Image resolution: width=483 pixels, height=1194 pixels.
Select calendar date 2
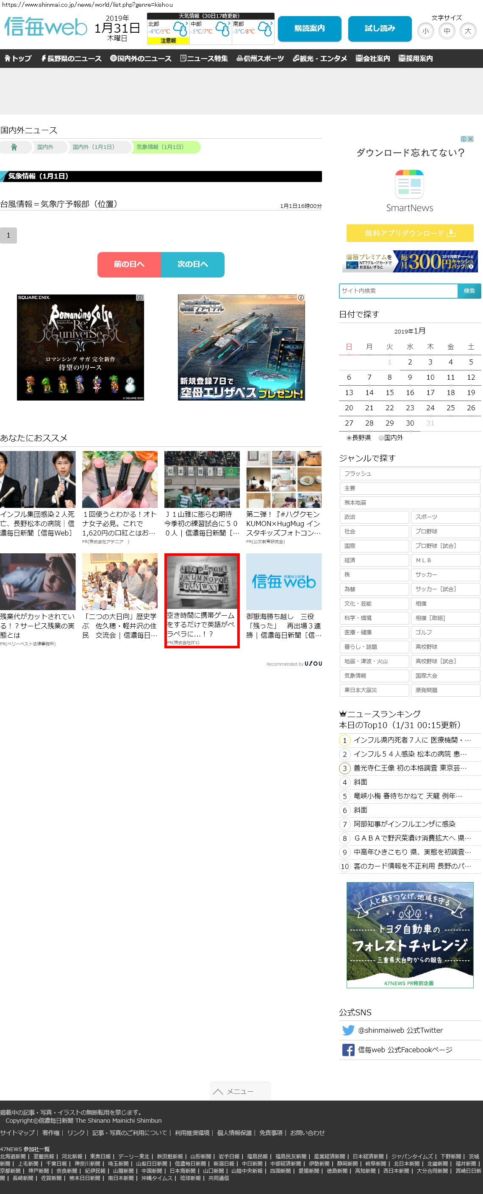click(x=410, y=362)
